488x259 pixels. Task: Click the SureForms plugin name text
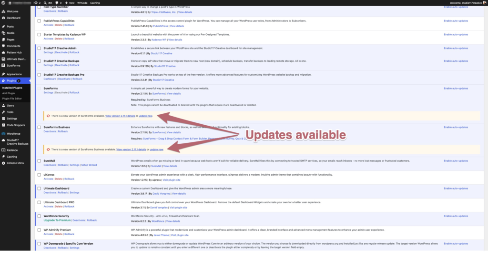(x=51, y=88)
